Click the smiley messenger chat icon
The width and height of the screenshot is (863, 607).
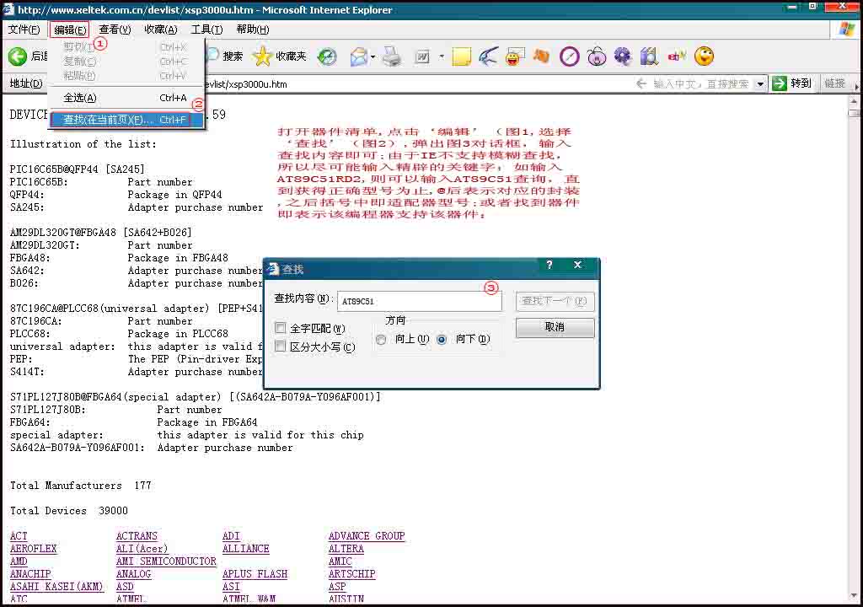pyautogui.click(x=515, y=56)
